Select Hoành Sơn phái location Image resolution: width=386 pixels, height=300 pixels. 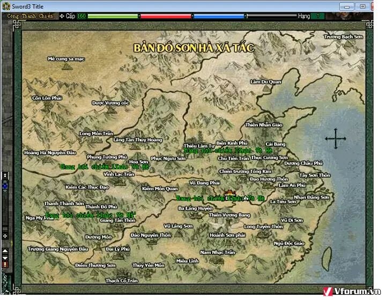click(x=227, y=235)
